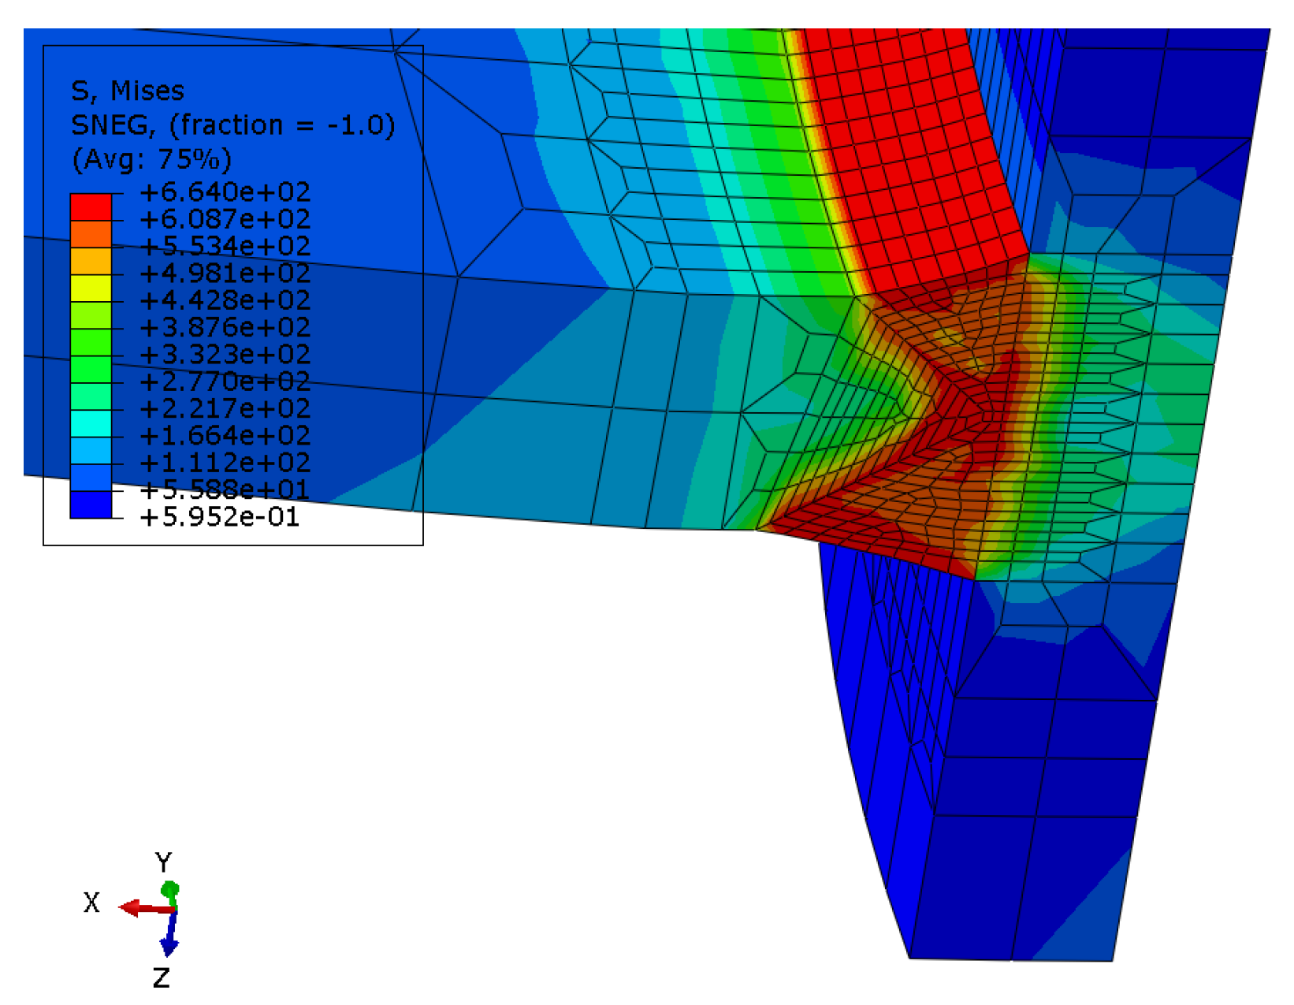Select the maximum value +6.640e+02 label
Image resolution: width=1294 pixels, height=1005 pixels.
225,192
